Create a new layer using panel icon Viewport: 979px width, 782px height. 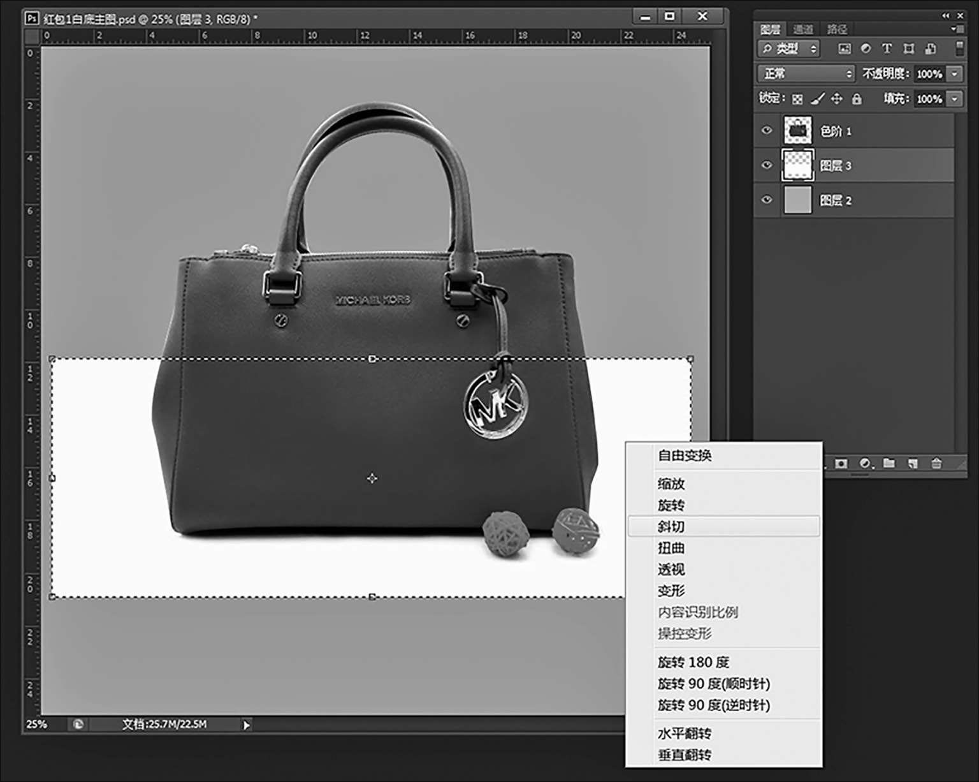click(x=913, y=464)
